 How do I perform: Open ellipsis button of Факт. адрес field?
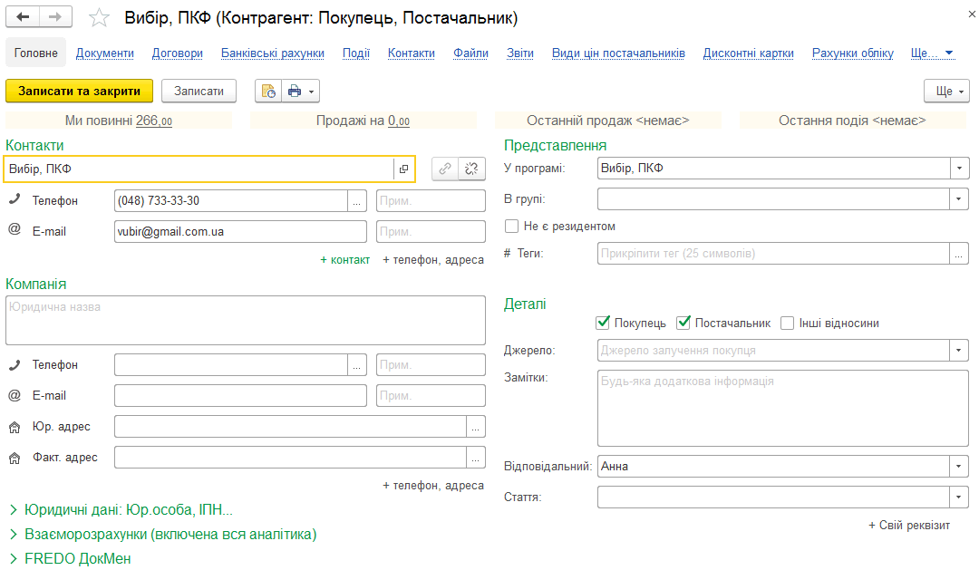click(x=475, y=458)
